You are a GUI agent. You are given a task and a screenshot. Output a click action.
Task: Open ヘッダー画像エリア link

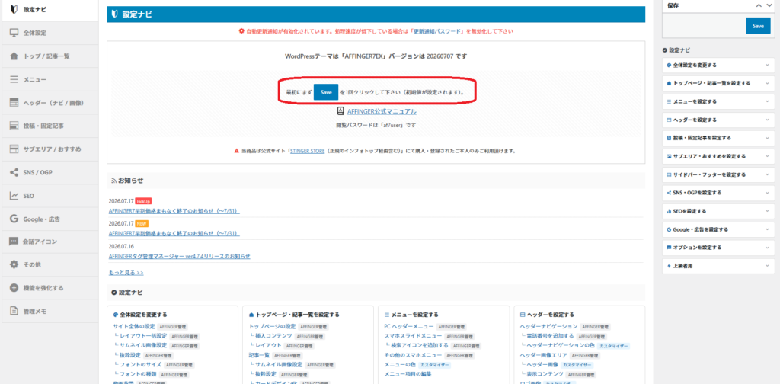[543, 355]
